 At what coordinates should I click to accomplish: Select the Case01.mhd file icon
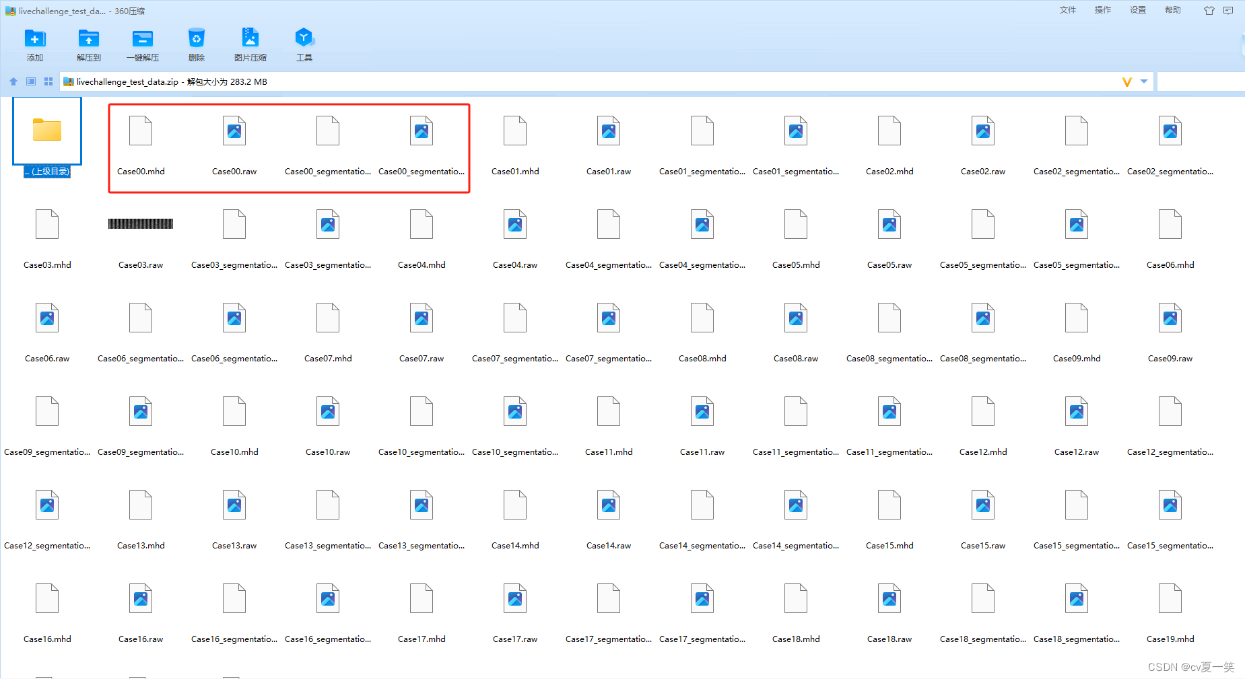point(515,131)
